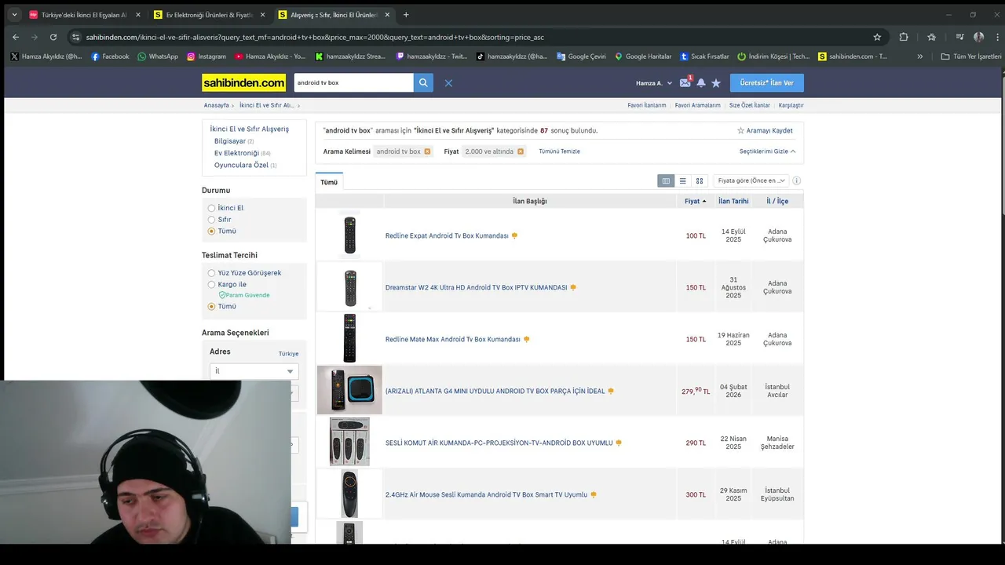This screenshot has height=565, width=1005.
Task: Open 'Redline Expat Android Tv Box Kumandası' listing
Action: pyautogui.click(x=447, y=236)
